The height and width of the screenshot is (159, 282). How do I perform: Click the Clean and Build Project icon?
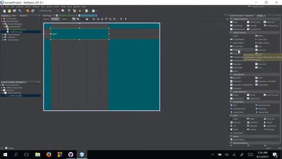point(74,11)
